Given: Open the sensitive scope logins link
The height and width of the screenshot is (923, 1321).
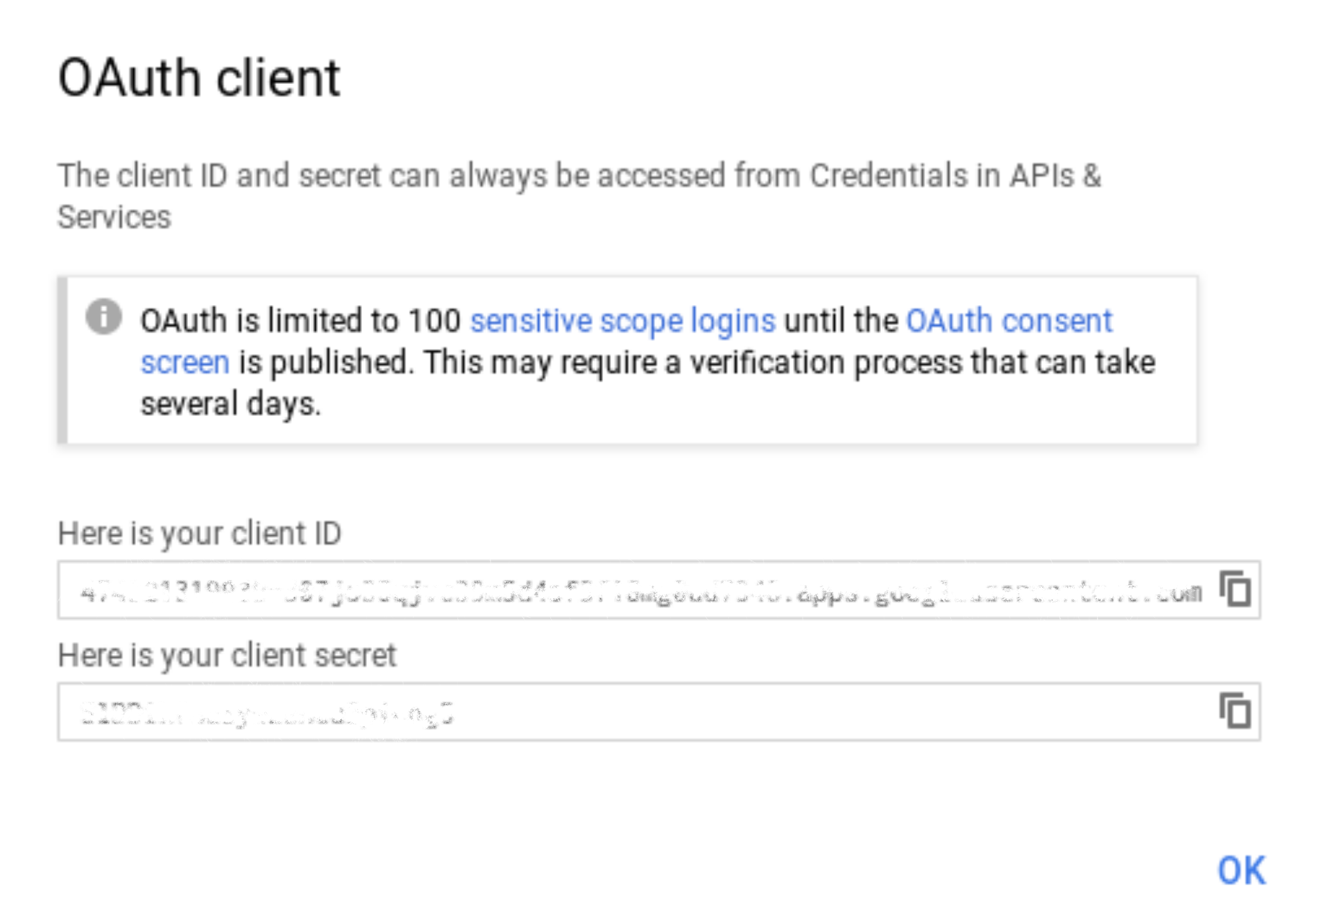Looking at the screenshot, I should [x=622, y=320].
